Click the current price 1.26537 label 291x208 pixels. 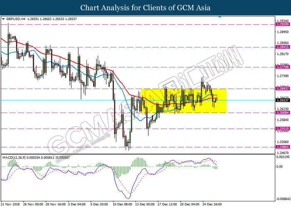click(283, 100)
